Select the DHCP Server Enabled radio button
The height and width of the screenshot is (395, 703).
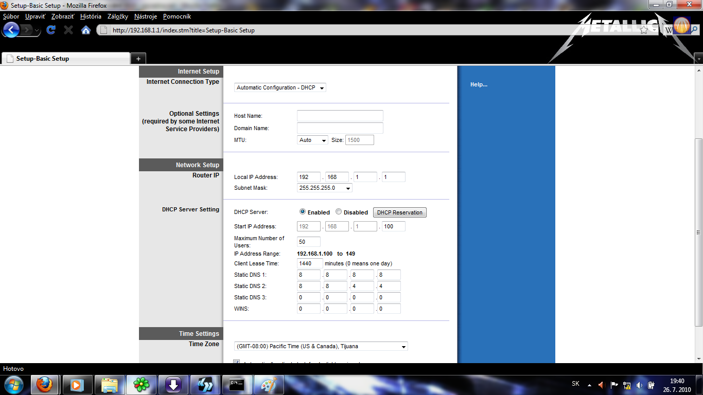coord(303,212)
